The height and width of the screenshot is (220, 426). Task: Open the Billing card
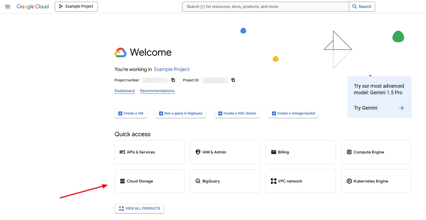pyautogui.click(x=301, y=152)
